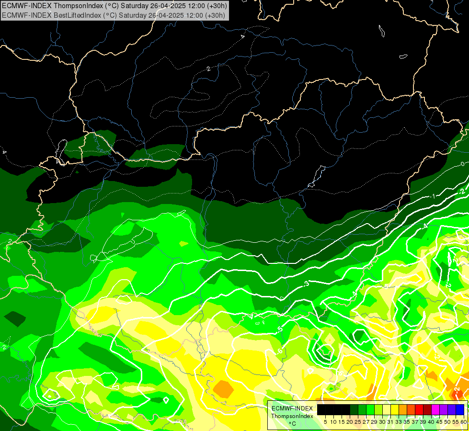The height and width of the screenshot is (431, 469).
Task: Click the legend tick label 50
Action: coord(448,422)
